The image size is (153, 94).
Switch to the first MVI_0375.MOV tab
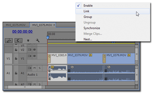tap(16, 25)
